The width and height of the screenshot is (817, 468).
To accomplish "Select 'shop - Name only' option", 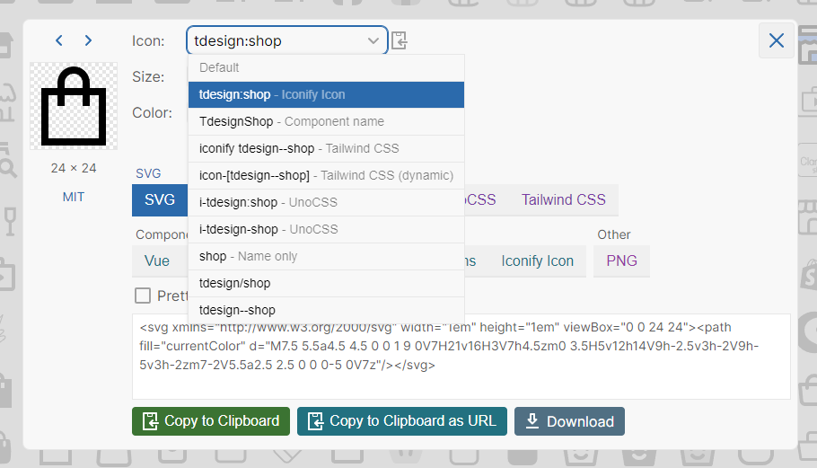I will (326, 256).
